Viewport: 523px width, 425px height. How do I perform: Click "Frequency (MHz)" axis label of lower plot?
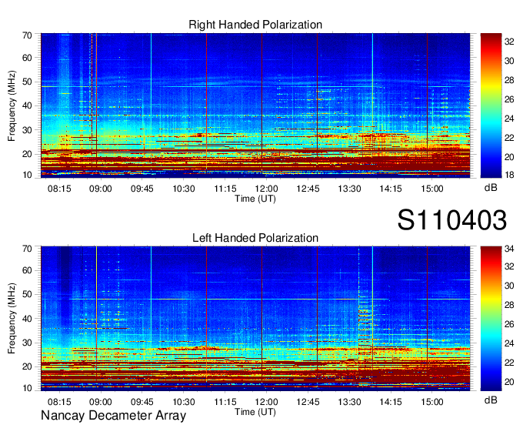coord(12,319)
